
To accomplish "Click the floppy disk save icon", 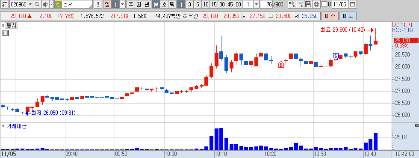I will click(x=308, y=4).
